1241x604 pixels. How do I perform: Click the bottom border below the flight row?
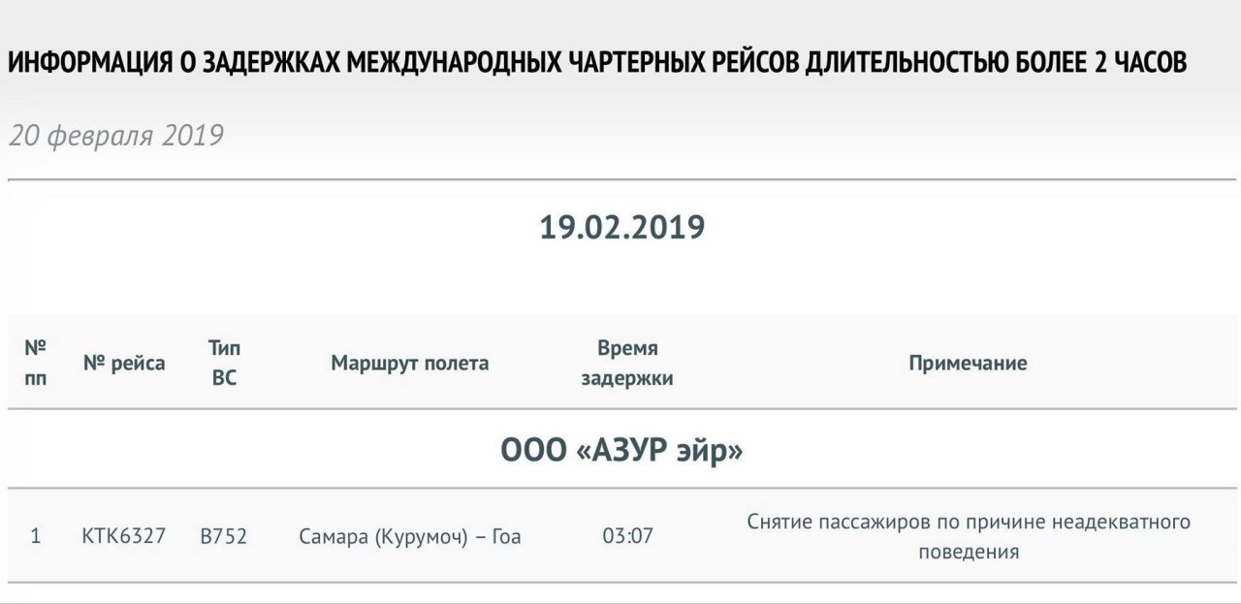coord(621,583)
